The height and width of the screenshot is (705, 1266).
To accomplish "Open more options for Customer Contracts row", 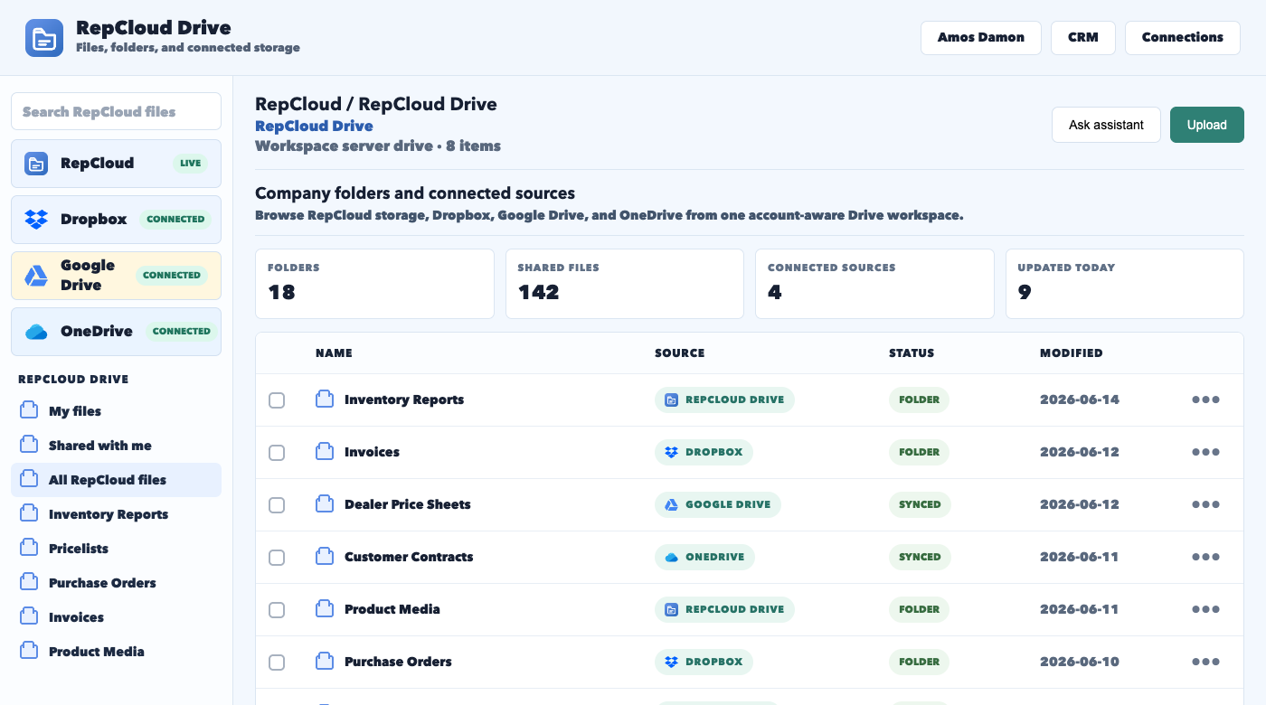I will pyautogui.click(x=1205, y=557).
